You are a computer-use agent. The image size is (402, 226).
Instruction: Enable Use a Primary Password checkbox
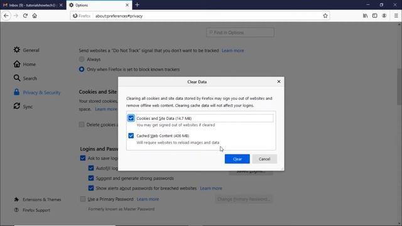tap(82, 199)
